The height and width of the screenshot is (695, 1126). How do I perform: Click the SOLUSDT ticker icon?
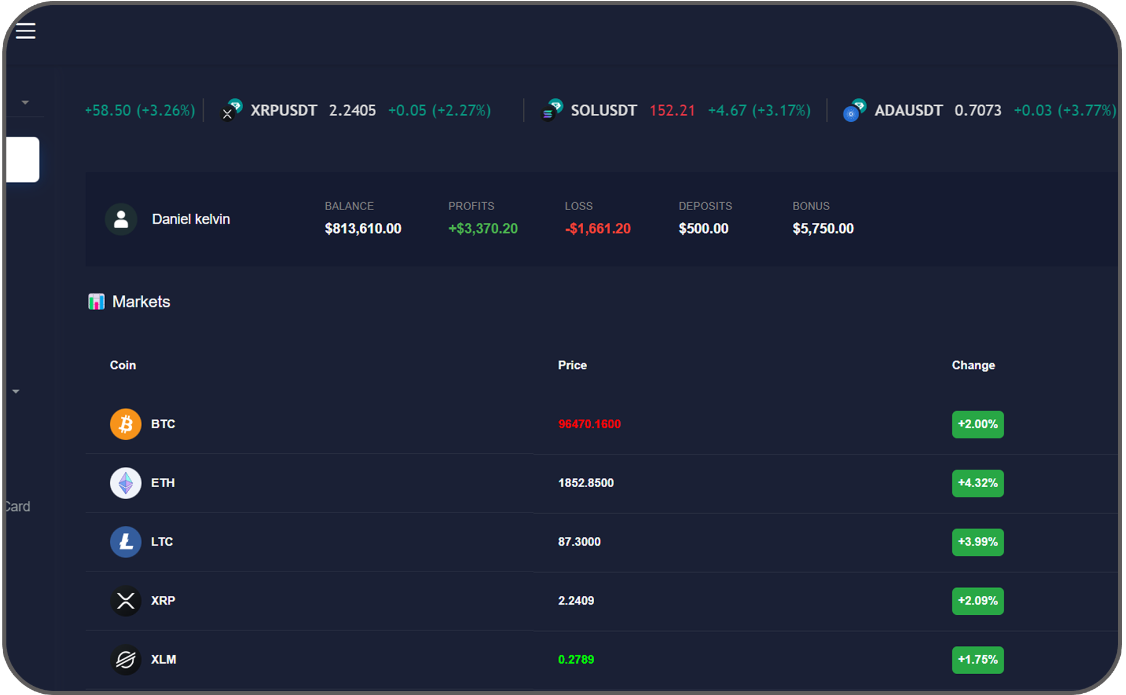click(553, 110)
